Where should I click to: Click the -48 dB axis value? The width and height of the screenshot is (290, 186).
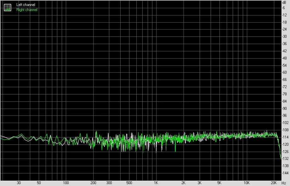click(x=284, y=58)
